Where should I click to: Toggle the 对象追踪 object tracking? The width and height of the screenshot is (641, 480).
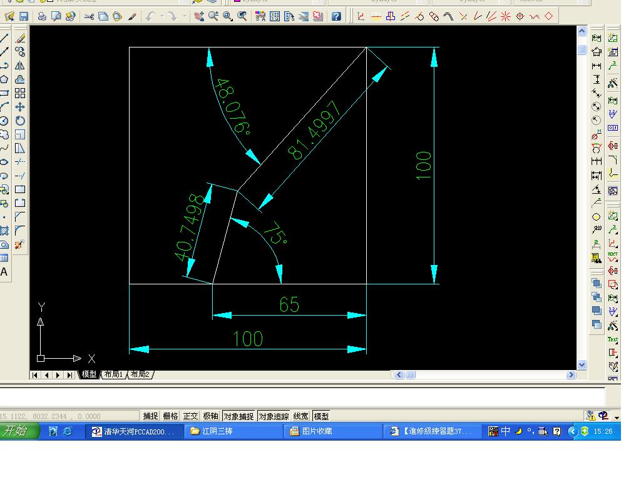[274, 416]
